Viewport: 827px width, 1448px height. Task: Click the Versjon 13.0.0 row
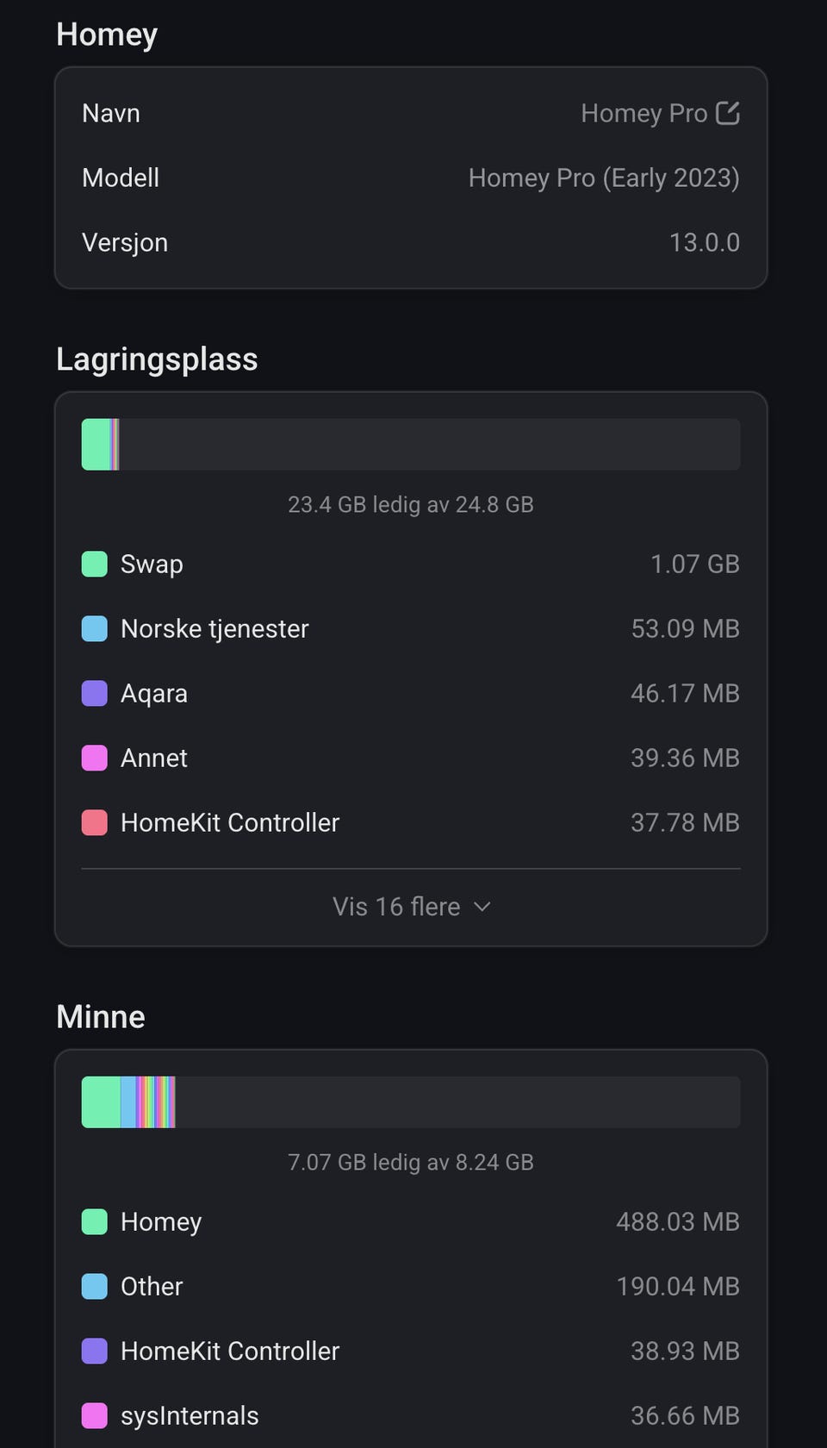411,242
